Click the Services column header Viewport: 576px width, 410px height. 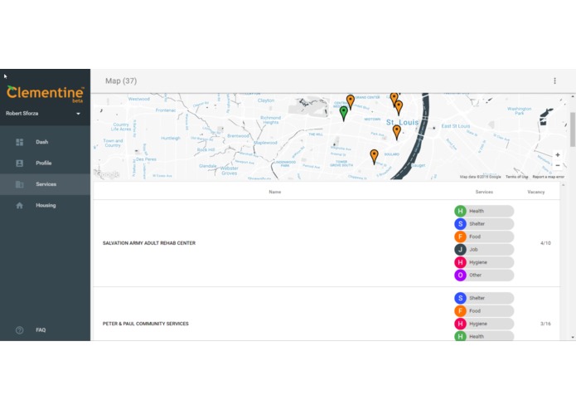click(x=484, y=192)
